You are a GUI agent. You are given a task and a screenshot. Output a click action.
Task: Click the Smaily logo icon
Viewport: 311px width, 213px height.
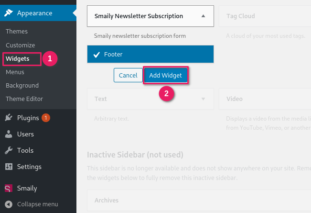[9, 188]
